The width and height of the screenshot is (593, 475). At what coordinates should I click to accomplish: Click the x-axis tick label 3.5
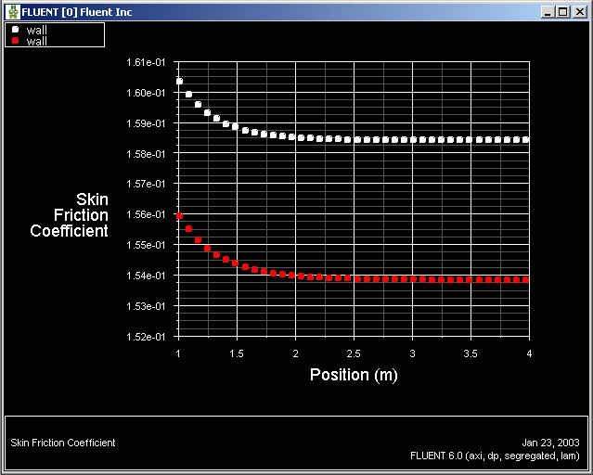pos(471,353)
